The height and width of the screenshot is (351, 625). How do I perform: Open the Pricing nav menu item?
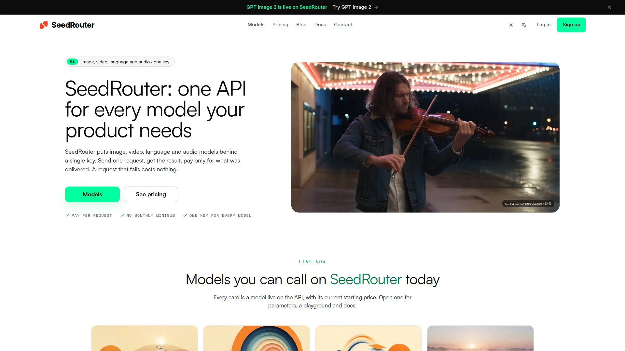280,25
